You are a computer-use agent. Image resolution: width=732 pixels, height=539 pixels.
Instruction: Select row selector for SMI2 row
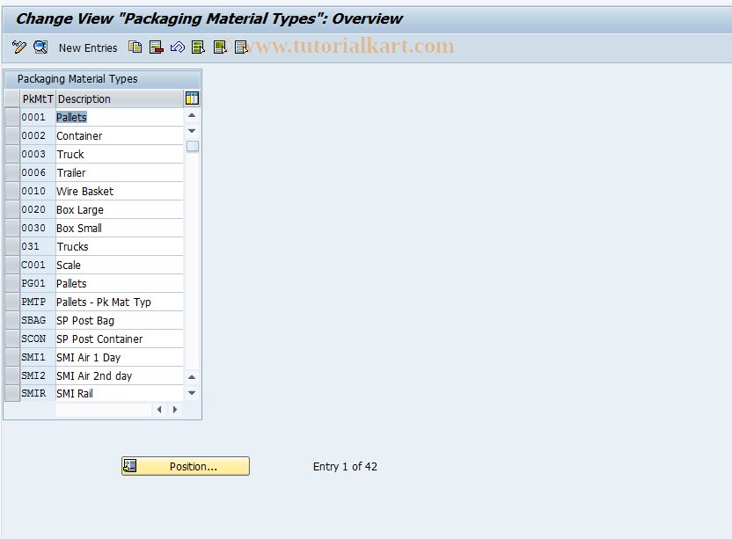[12, 375]
